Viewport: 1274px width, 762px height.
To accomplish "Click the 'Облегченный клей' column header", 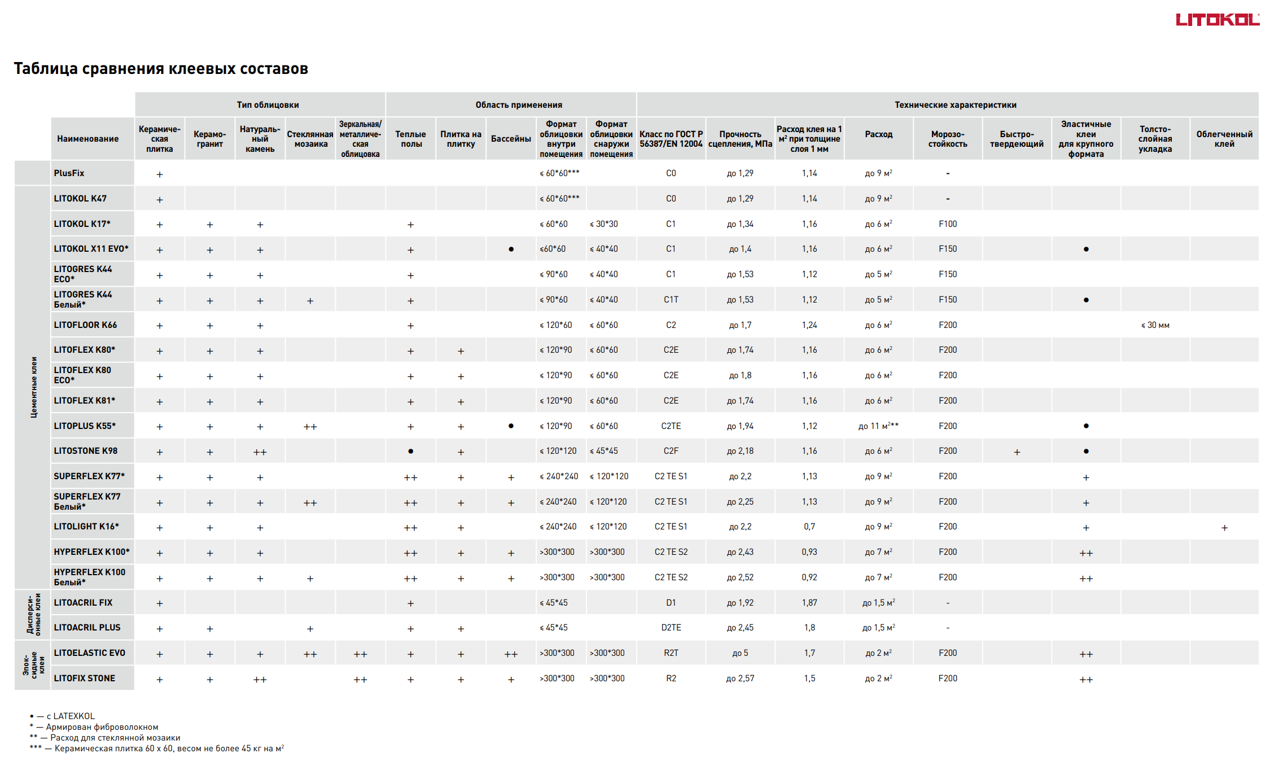I will pos(1224,139).
